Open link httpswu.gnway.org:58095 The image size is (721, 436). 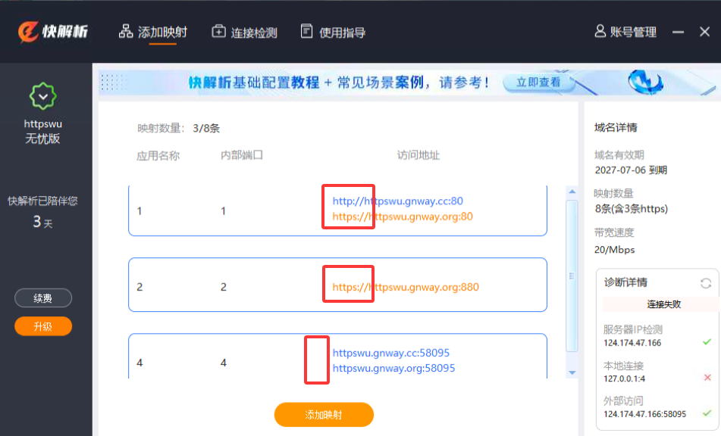tap(393, 368)
